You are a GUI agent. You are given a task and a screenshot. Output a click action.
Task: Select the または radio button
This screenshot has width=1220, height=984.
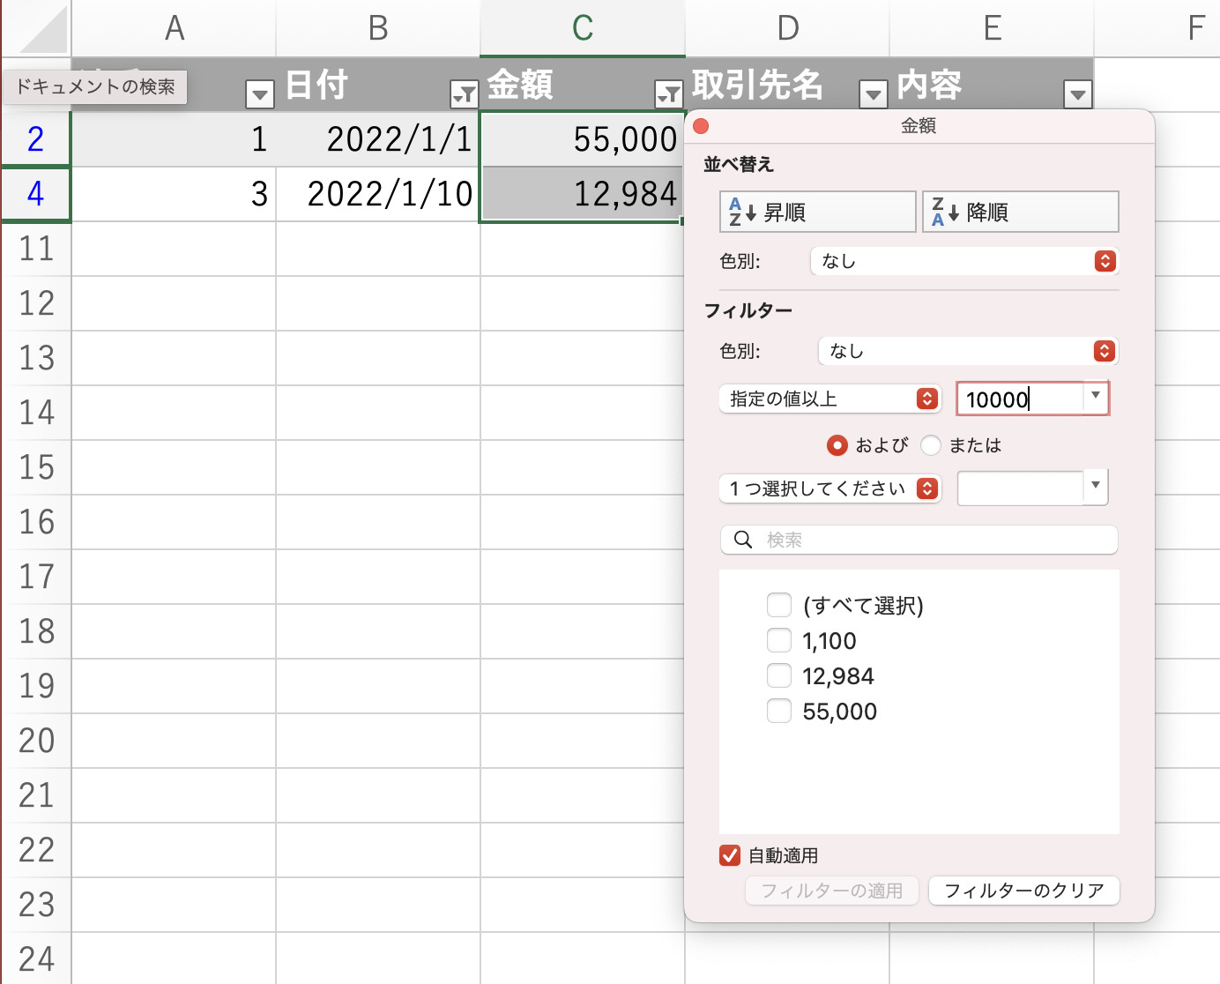point(931,445)
